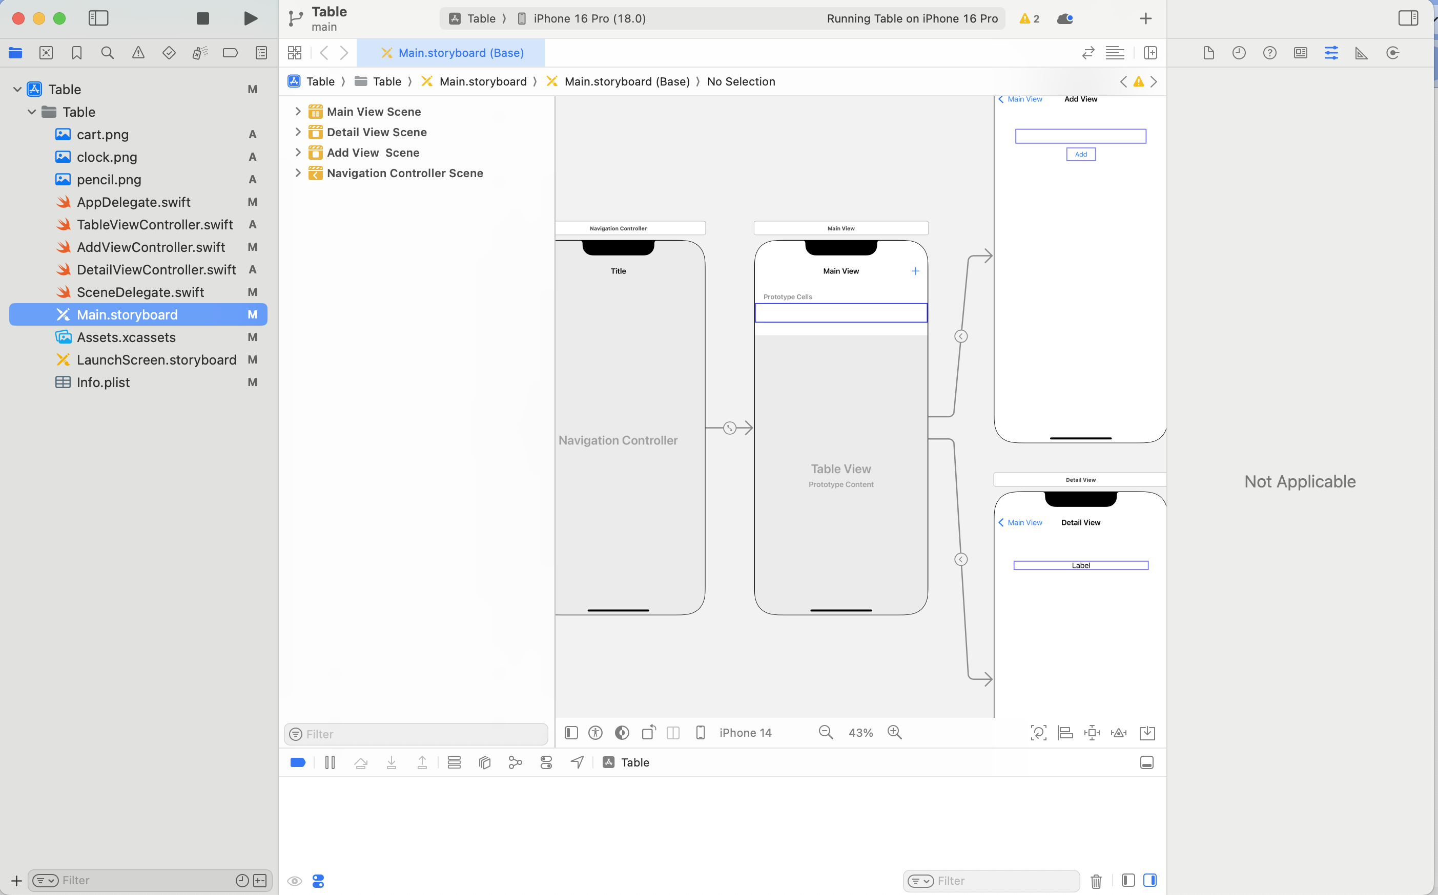The height and width of the screenshot is (895, 1438).
Task: Toggle breakpoints activation in debug bar
Action: pos(298,762)
